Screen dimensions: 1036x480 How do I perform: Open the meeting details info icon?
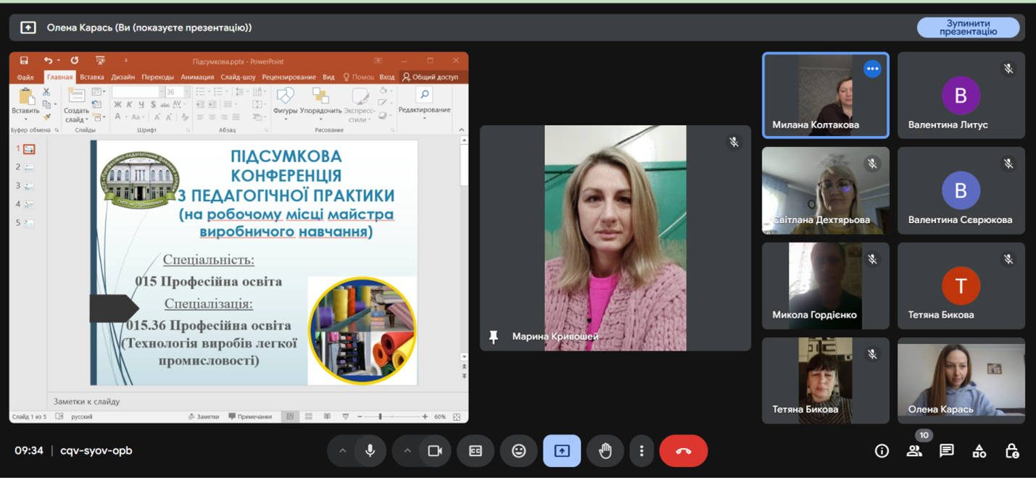tap(882, 451)
